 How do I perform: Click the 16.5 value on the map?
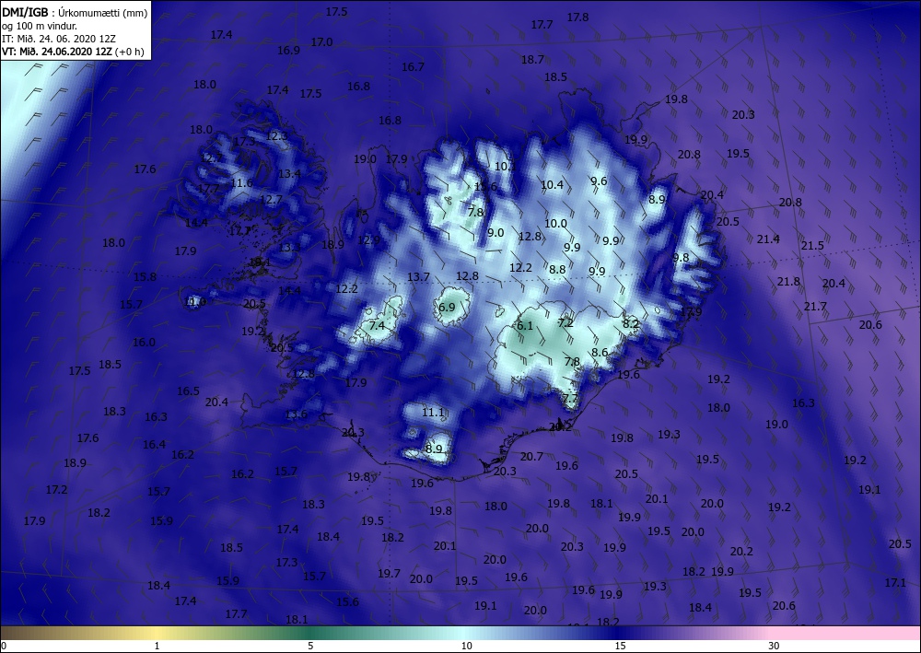point(188,391)
